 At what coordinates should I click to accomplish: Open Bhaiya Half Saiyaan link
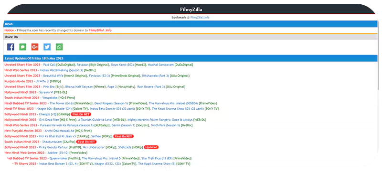[79, 87]
